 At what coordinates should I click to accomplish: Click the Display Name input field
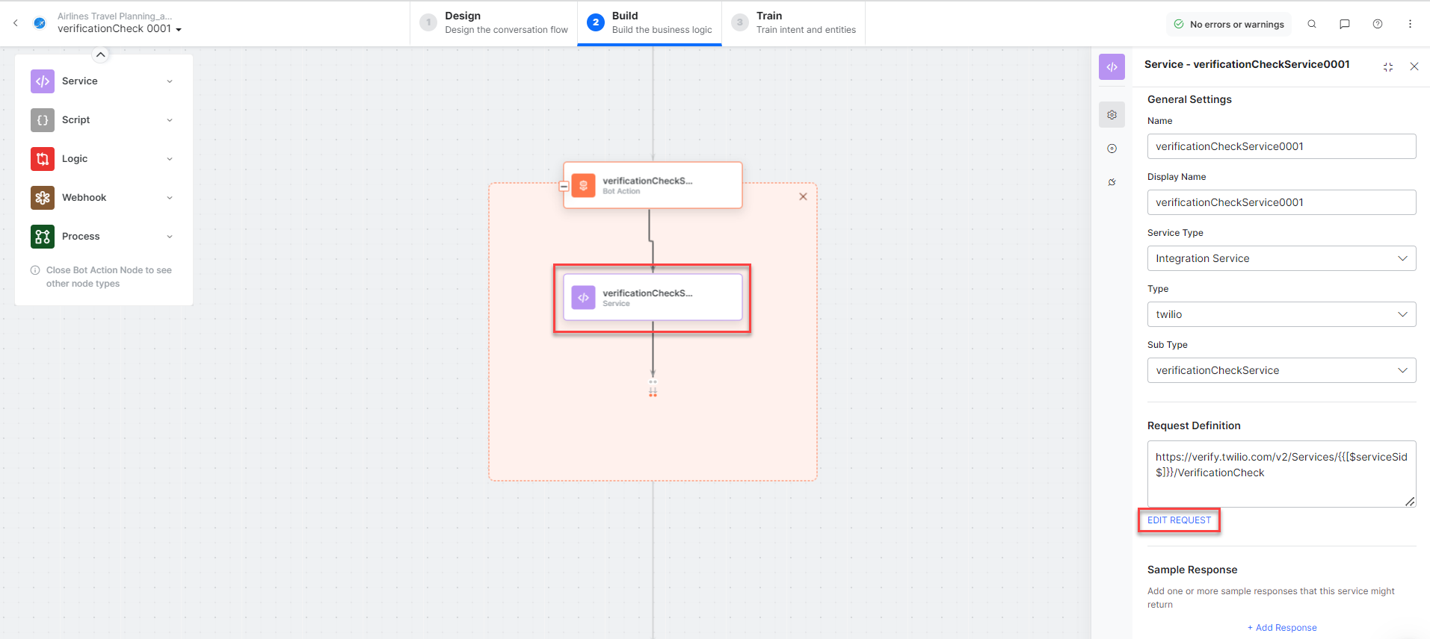click(1280, 202)
